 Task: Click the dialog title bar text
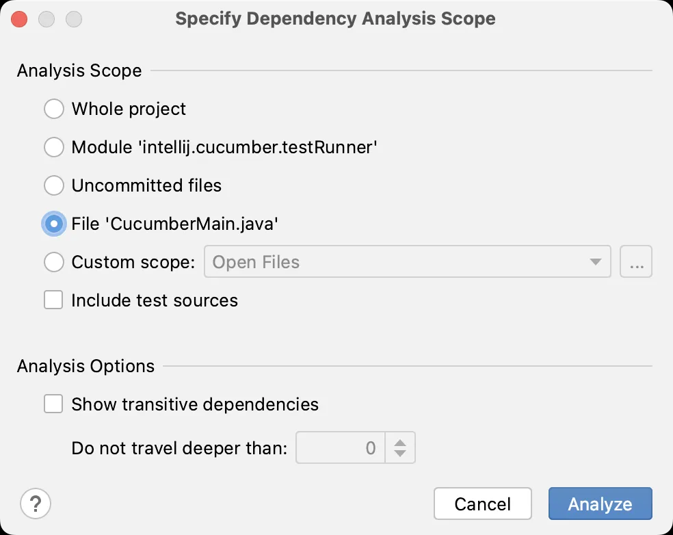(335, 19)
